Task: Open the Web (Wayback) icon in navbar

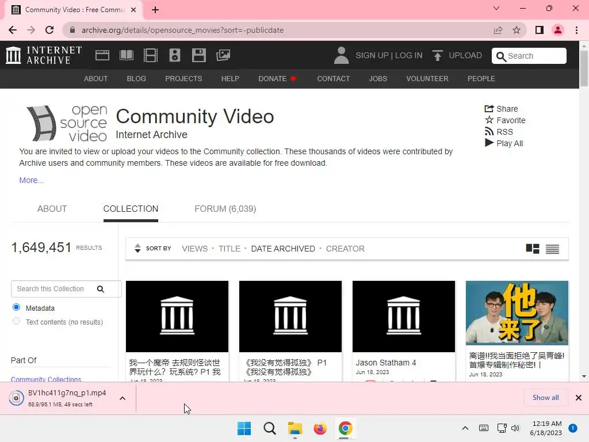Action: point(102,55)
